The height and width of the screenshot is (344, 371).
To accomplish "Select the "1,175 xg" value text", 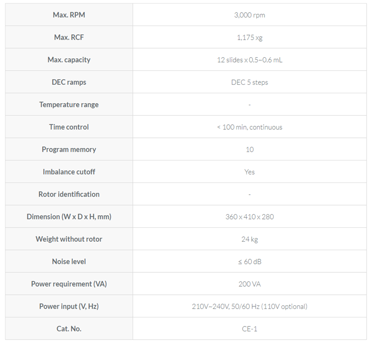I will coord(249,37).
